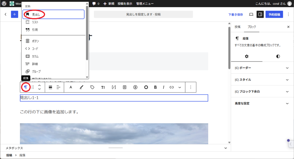Expand the 高度な設定 panel
This screenshot has width=294, height=159.
(x=262, y=103)
